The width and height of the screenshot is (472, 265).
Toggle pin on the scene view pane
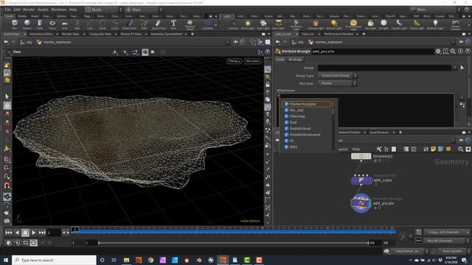click(236, 42)
